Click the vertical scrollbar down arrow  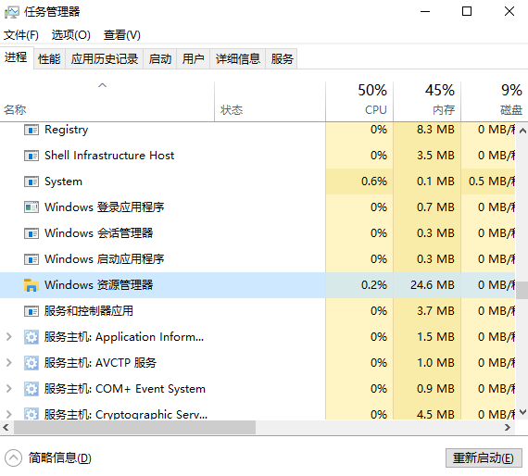522,412
